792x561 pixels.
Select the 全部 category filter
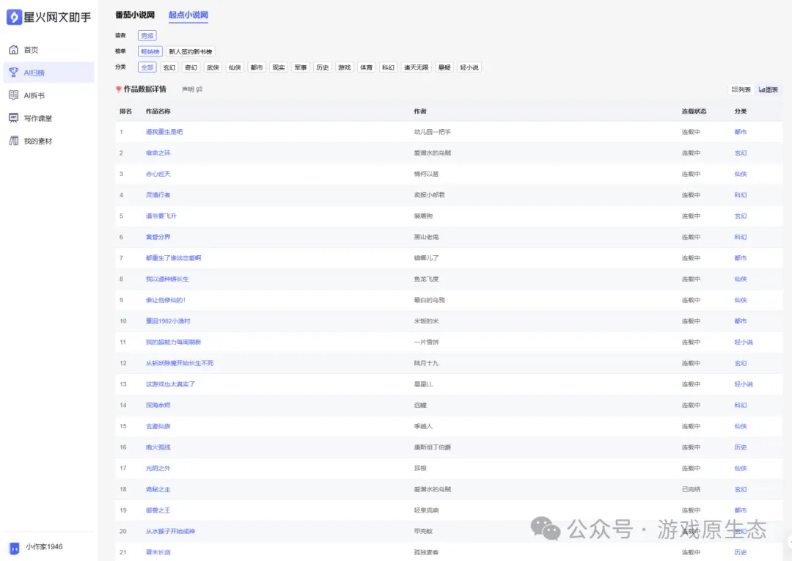click(147, 67)
